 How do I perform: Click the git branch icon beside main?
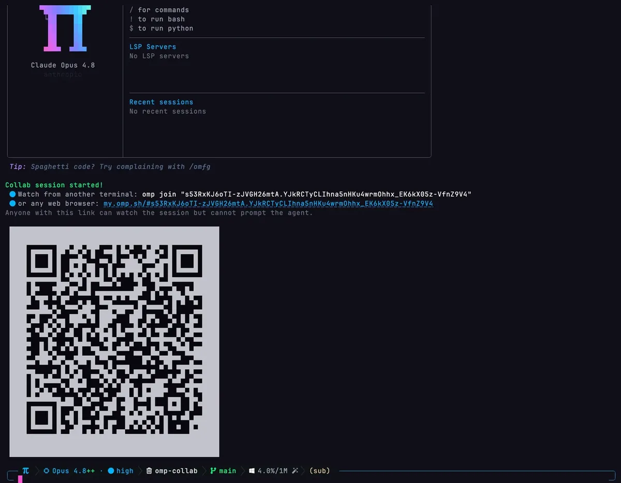click(213, 471)
